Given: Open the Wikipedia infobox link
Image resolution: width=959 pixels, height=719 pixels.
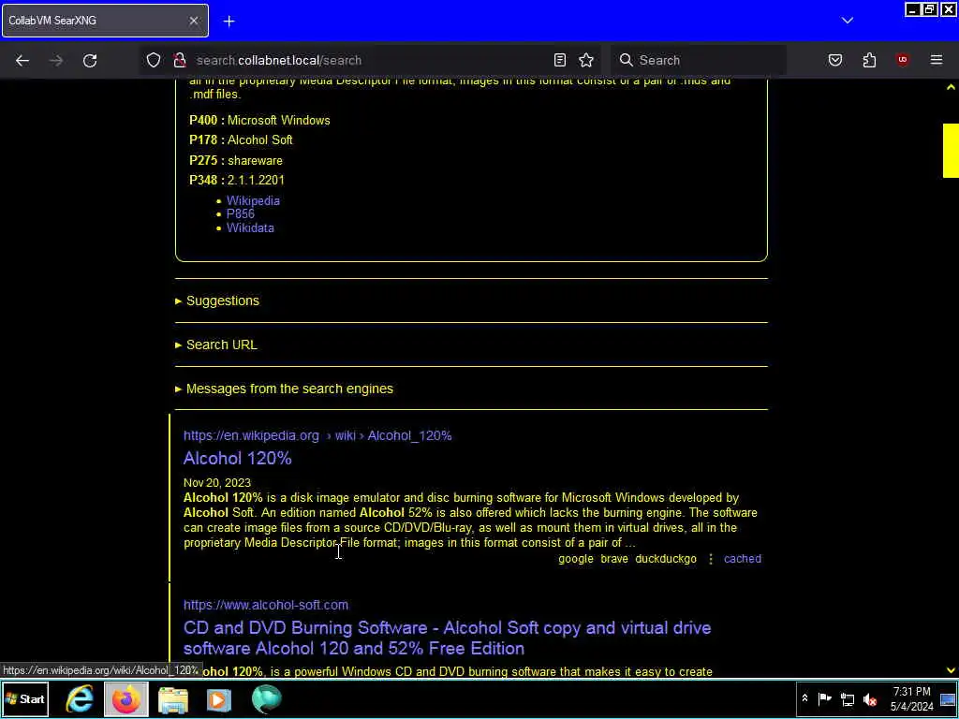Looking at the screenshot, I should [253, 200].
